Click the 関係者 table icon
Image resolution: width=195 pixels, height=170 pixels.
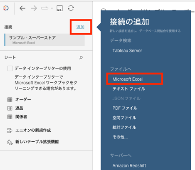10,117
